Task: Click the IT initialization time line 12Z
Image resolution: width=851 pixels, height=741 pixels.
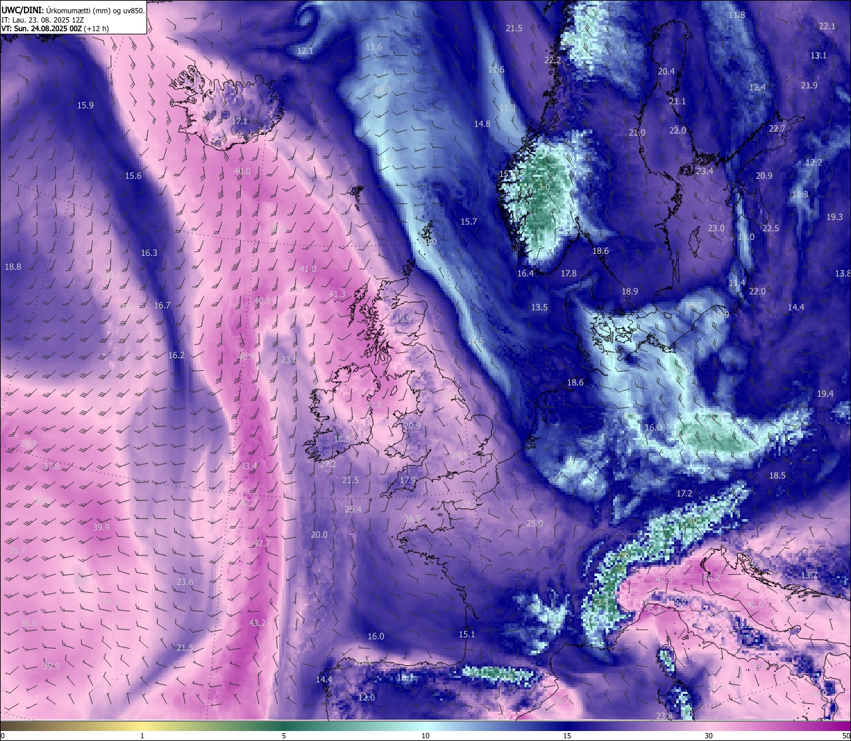Action: coord(43,20)
